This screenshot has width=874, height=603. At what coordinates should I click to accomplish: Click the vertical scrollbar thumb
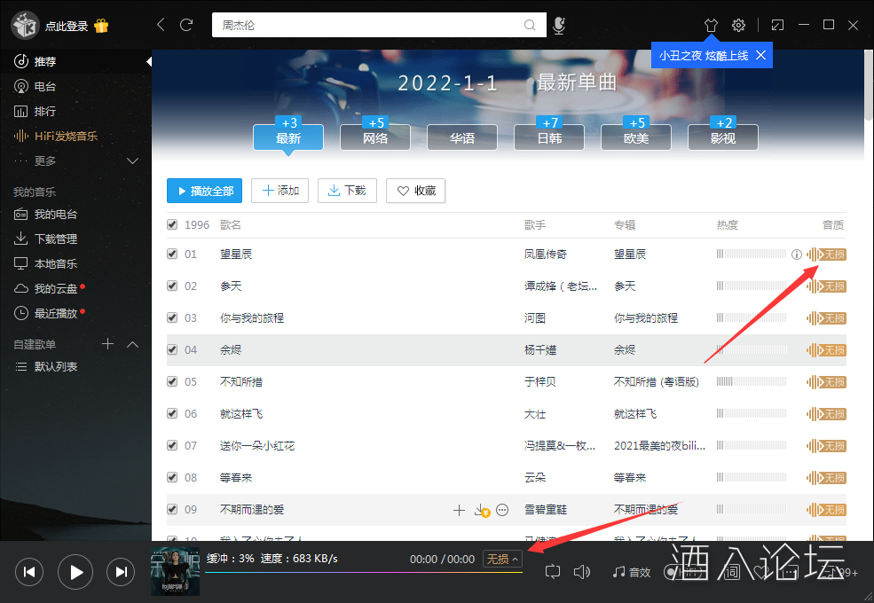pyautogui.click(x=869, y=85)
